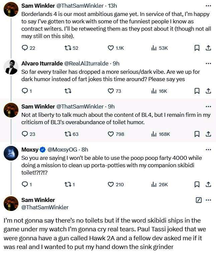Image resolution: width=216 pixels, height=253 pixels.
Task: Click Moxsy's profile avatar
Action: tap(11, 154)
